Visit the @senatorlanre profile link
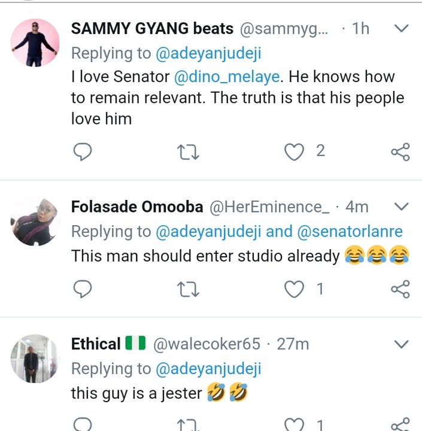 pyautogui.click(x=350, y=232)
